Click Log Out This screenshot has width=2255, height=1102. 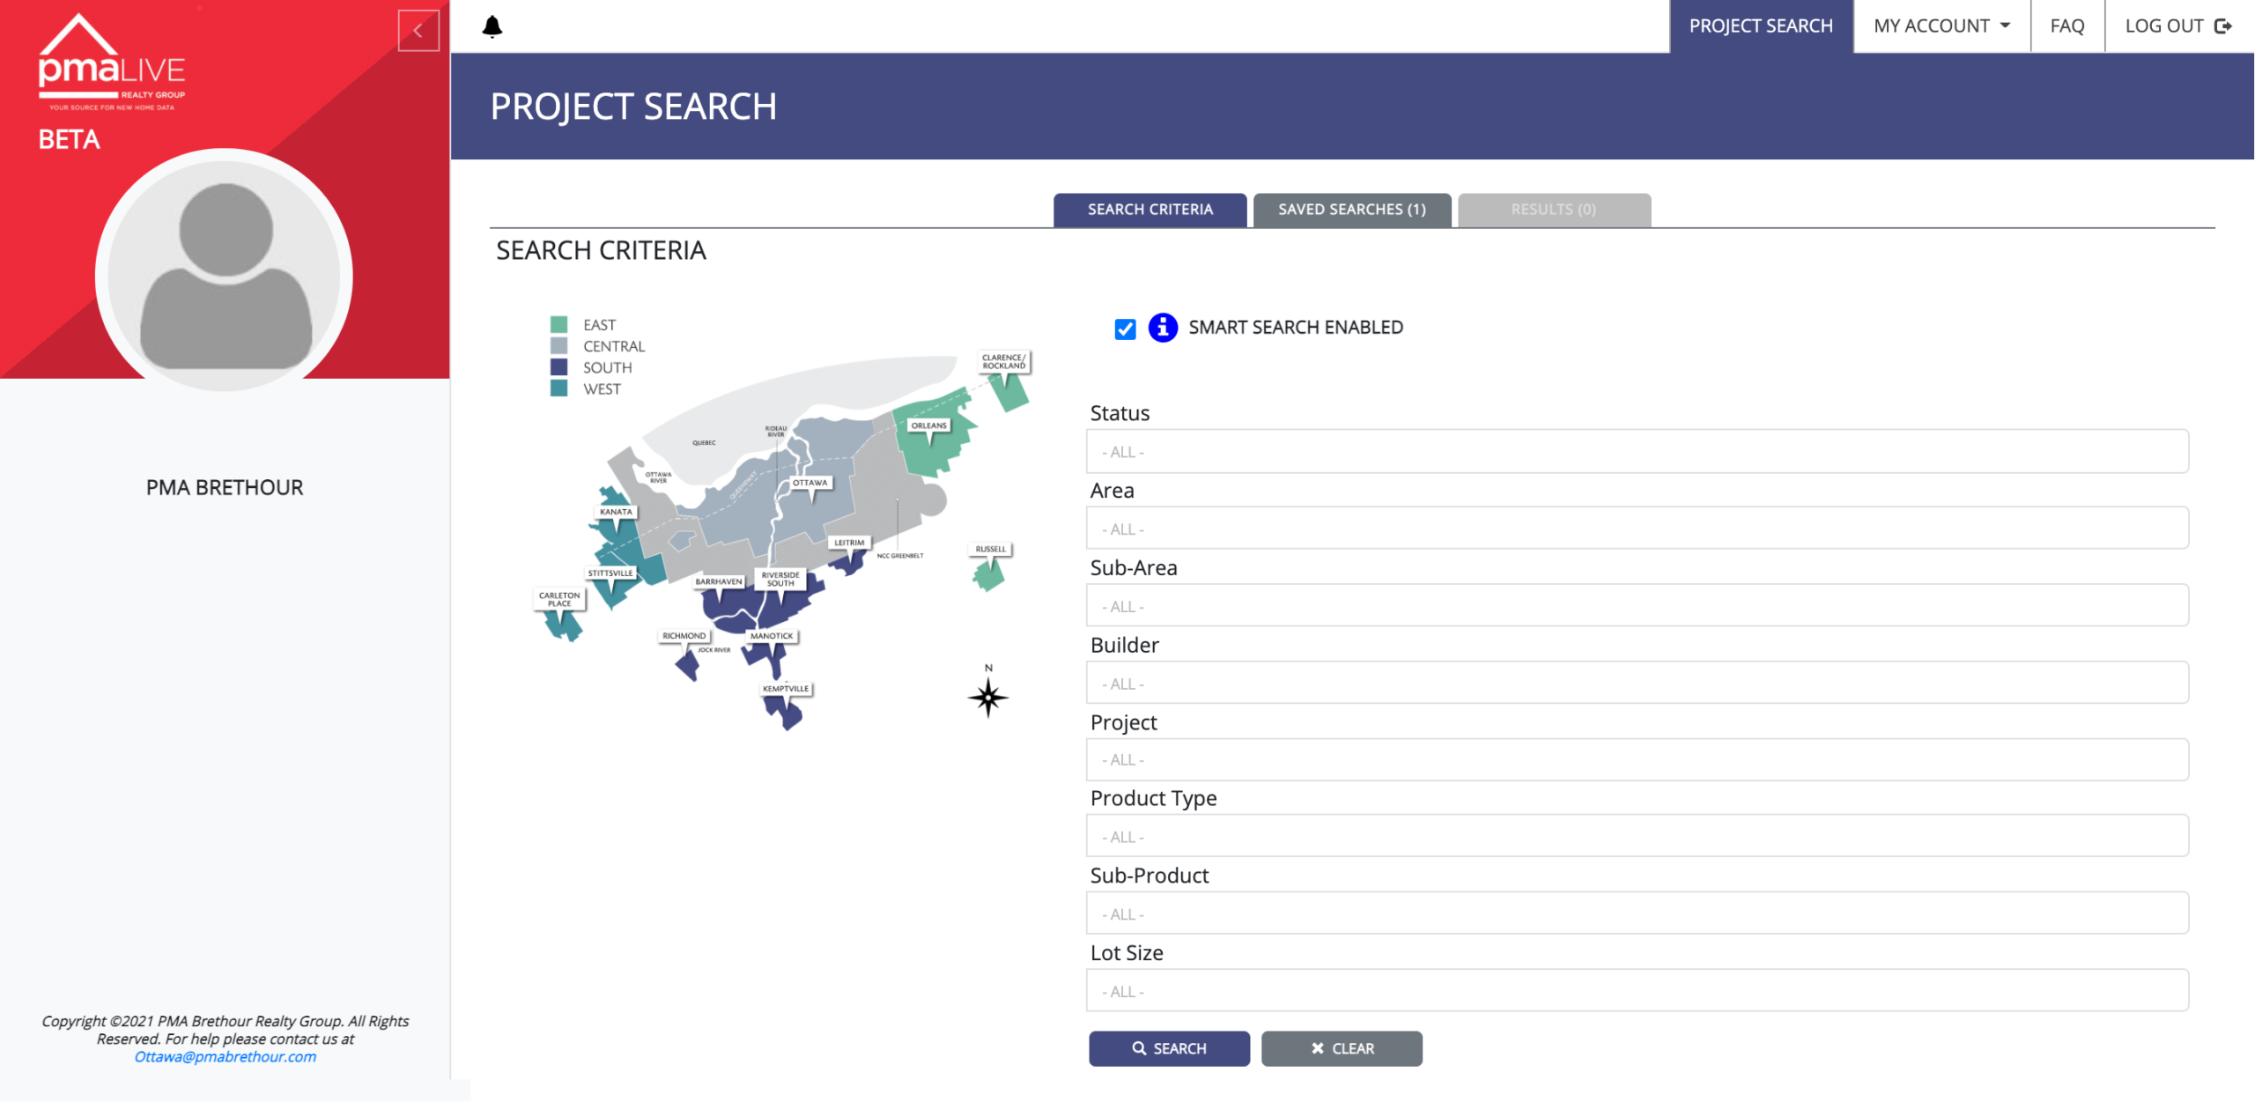click(2178, 26)
